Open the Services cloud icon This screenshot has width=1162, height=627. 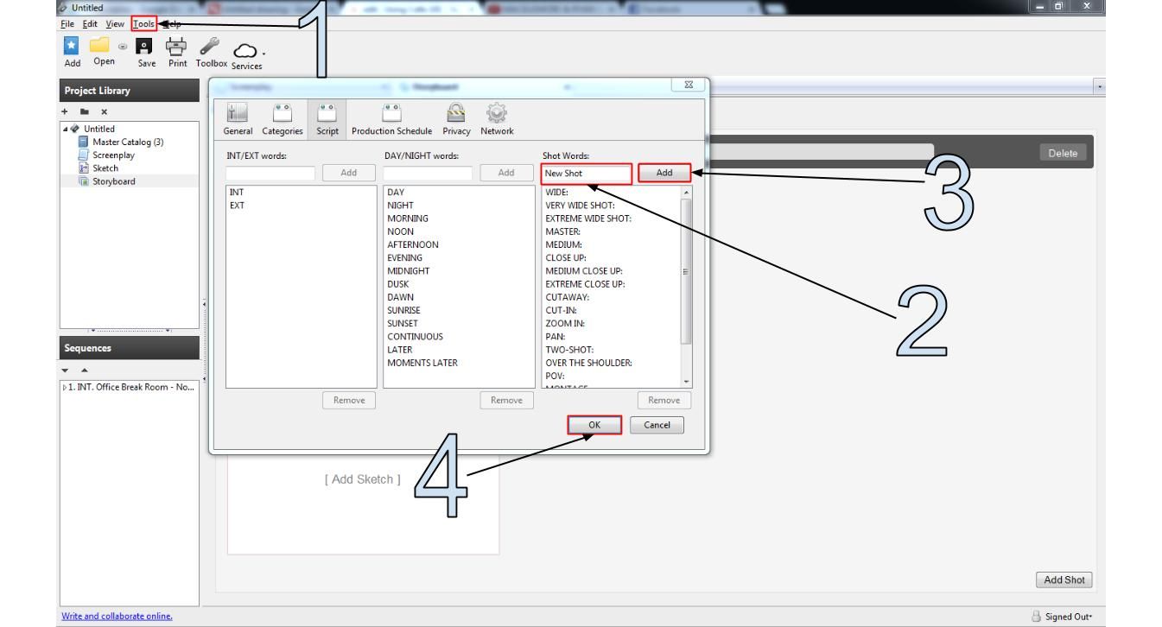point(246,50)
